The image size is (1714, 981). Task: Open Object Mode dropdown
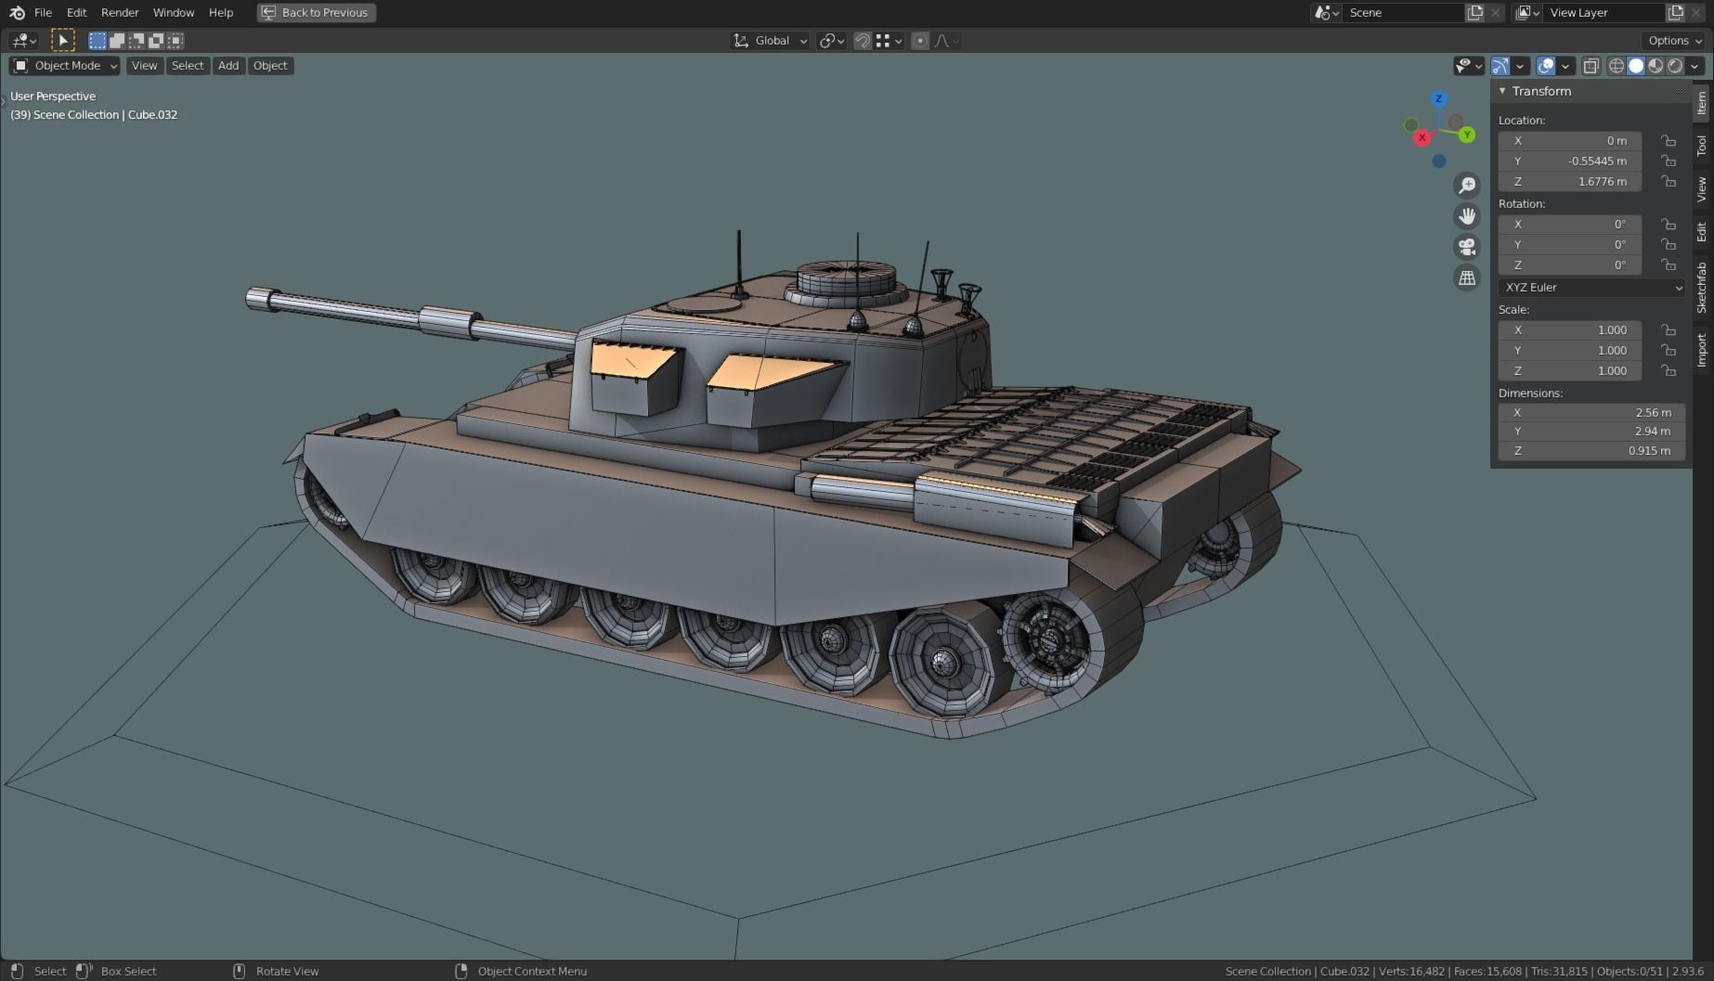65,66
